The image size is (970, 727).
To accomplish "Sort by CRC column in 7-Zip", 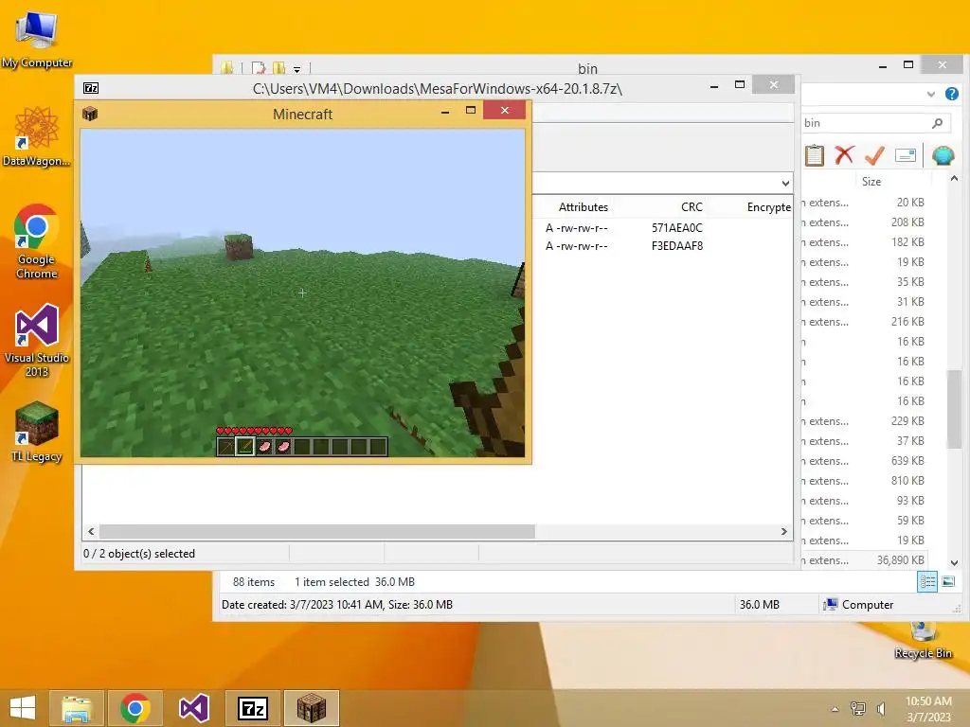I will click(692, 207).
